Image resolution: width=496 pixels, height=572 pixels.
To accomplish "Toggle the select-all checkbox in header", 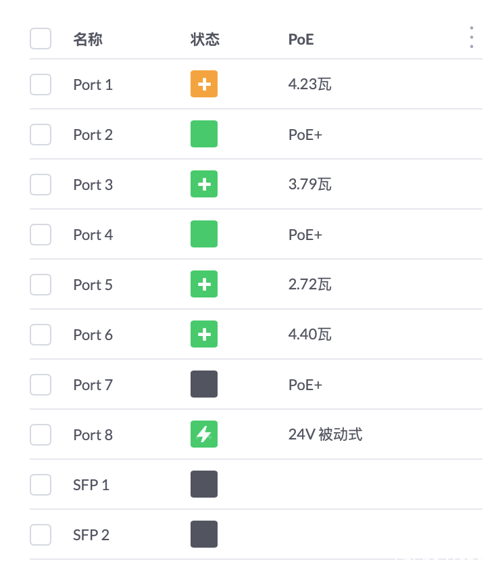I will pos(41,39).
